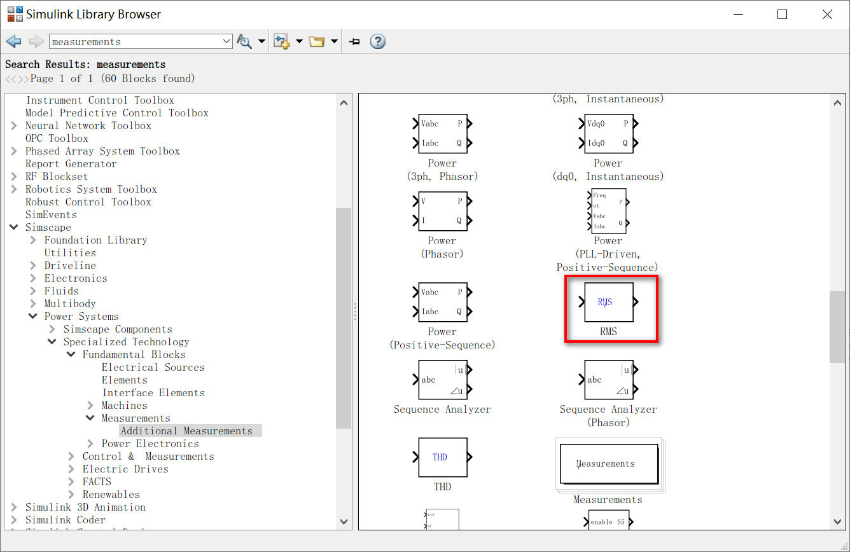
Task: Open the search text dropdown list
Action: pyautogui.click(x=228, y=41)
